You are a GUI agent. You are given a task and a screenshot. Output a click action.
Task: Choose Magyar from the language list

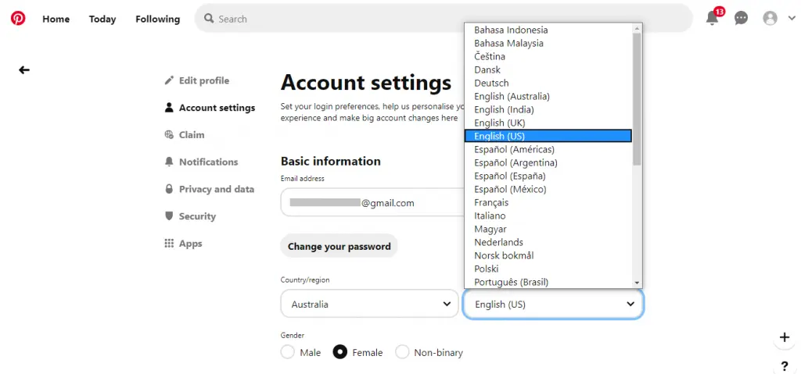(x=548, y=229)
